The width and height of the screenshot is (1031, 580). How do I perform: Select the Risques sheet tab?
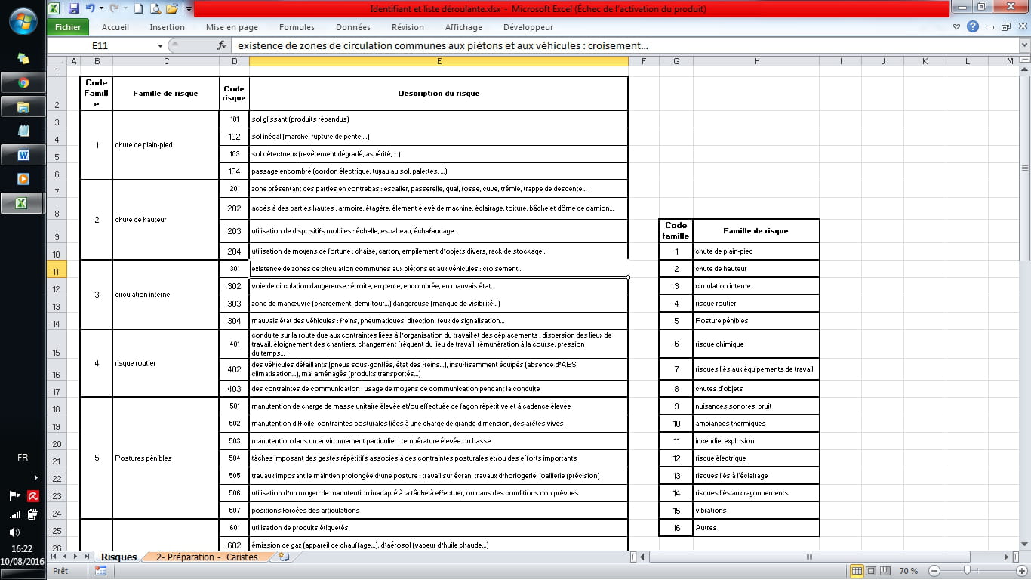(119, 557)
